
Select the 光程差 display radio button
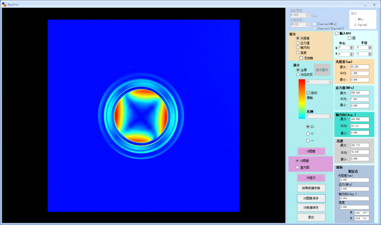[298, 38]
